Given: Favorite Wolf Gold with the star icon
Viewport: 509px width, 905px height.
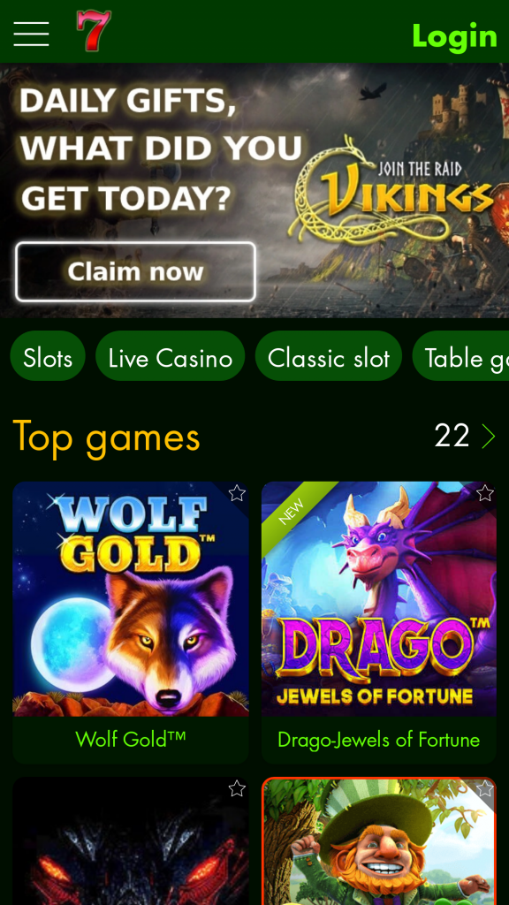Looking at the screenshot, I should pyautogui.click(x=237, y=493).
